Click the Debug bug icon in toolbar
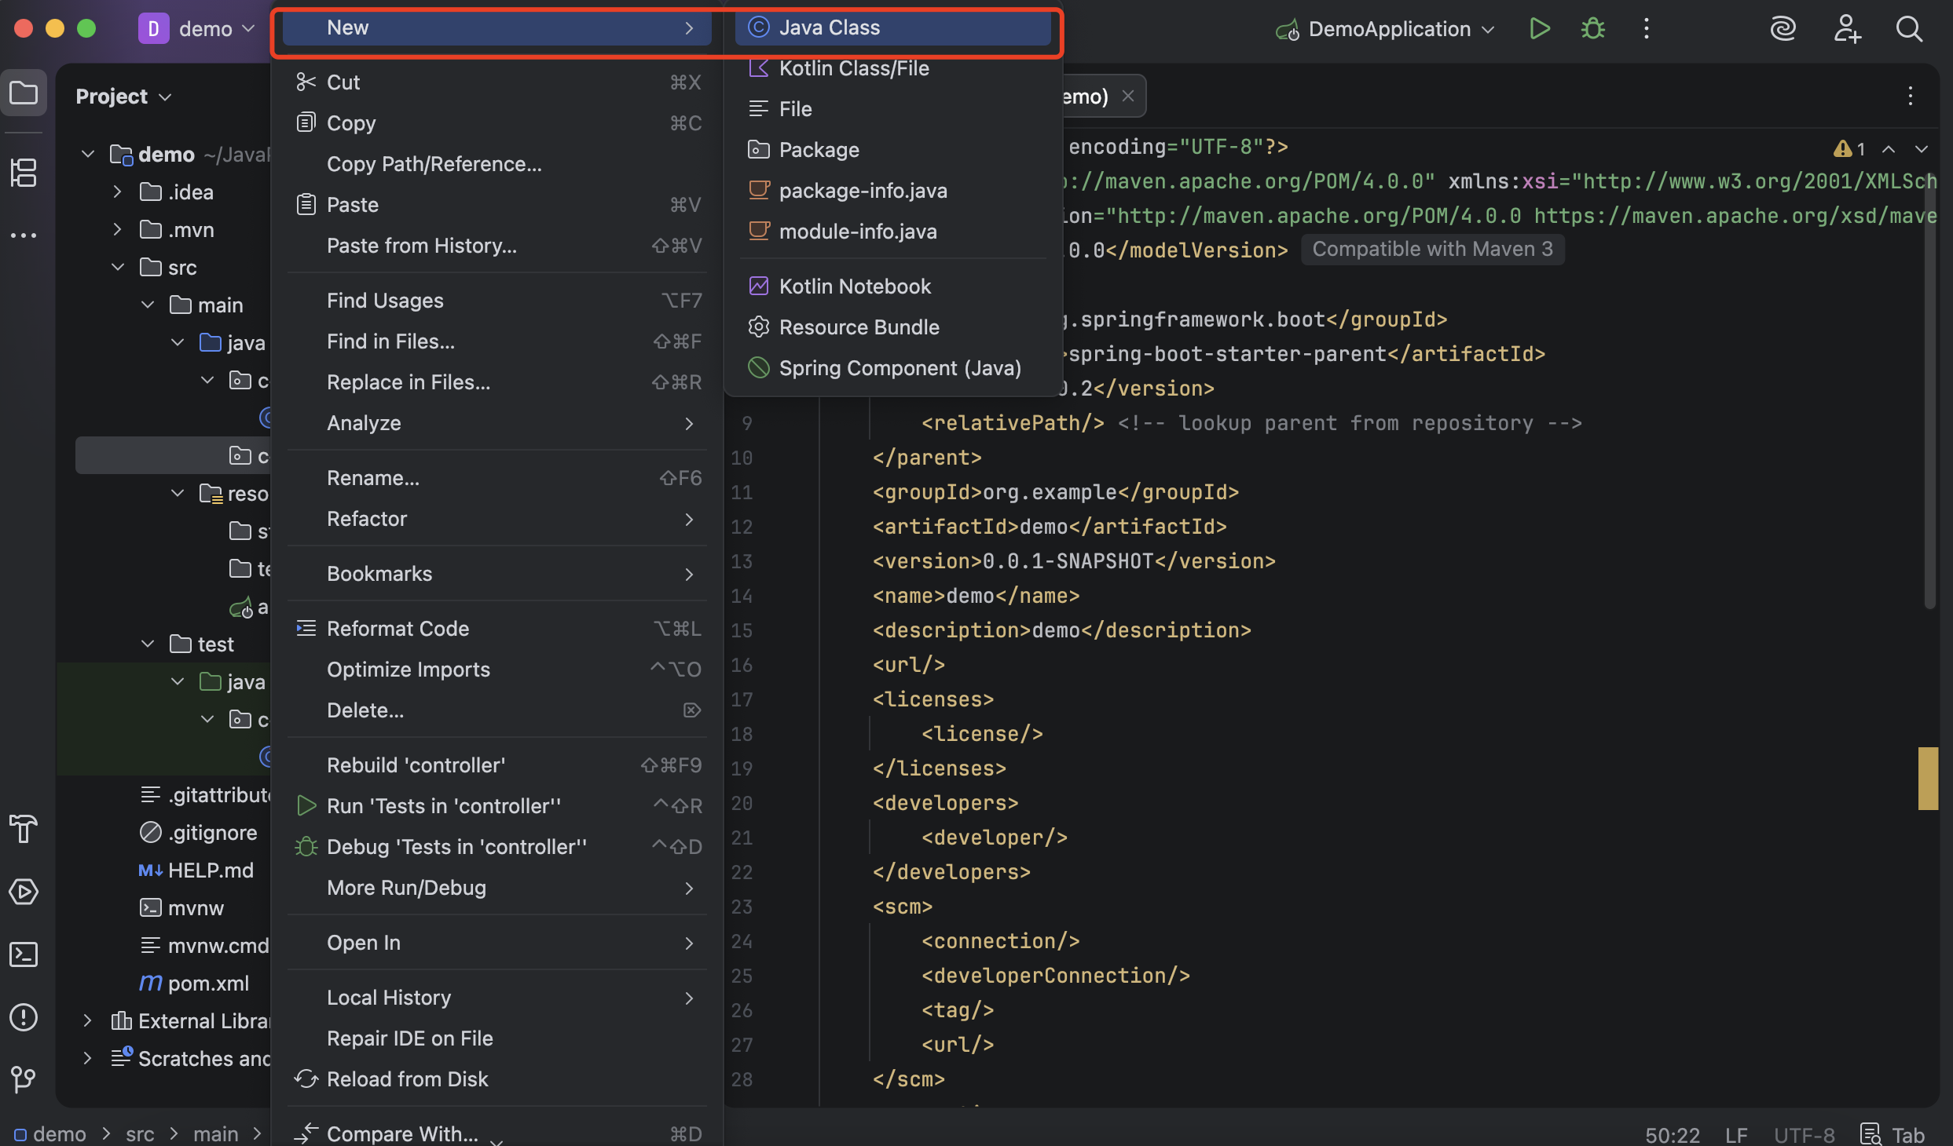Screen dimensions: 1953x1146 click(1592, 29)
